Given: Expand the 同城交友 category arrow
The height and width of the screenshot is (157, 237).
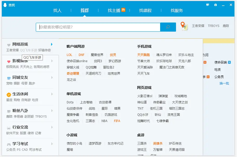Looking at the screenshot, I should click(x=52, y=77).
